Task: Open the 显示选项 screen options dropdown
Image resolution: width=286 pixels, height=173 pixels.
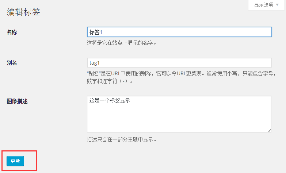Action: coord(266,5)
